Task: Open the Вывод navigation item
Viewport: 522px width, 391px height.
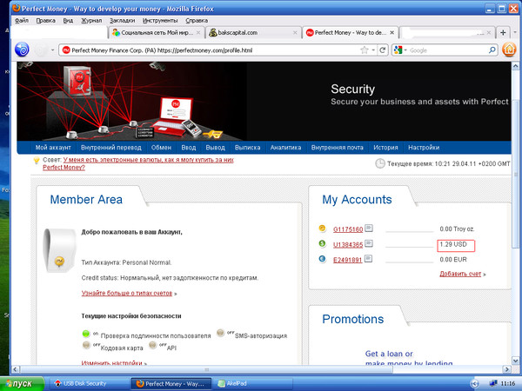Action: [216, 148]
